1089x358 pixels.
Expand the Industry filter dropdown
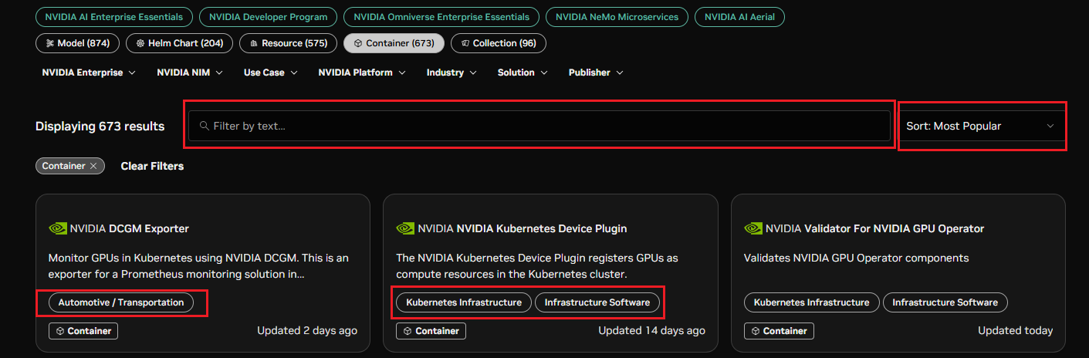(x=451, y=73)
